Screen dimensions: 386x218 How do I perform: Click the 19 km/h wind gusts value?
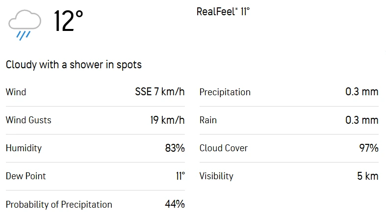167,120
